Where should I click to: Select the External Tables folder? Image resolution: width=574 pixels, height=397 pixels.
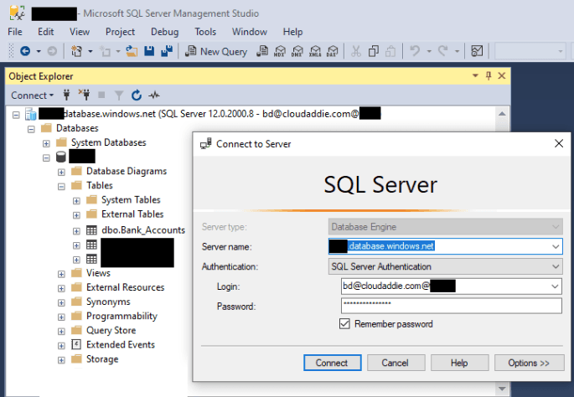point(132,214)
